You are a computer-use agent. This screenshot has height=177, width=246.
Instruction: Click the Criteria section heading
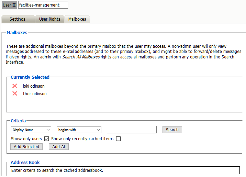click(18, 121)
